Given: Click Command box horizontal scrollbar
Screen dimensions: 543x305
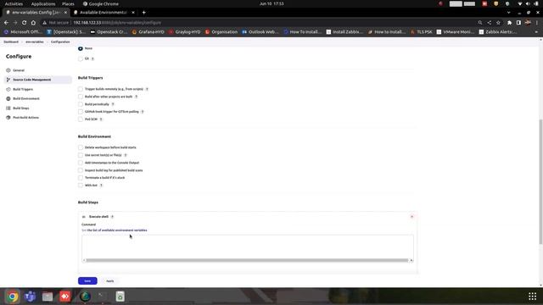Looking at the screenshot, I should [x=247, y=260].
